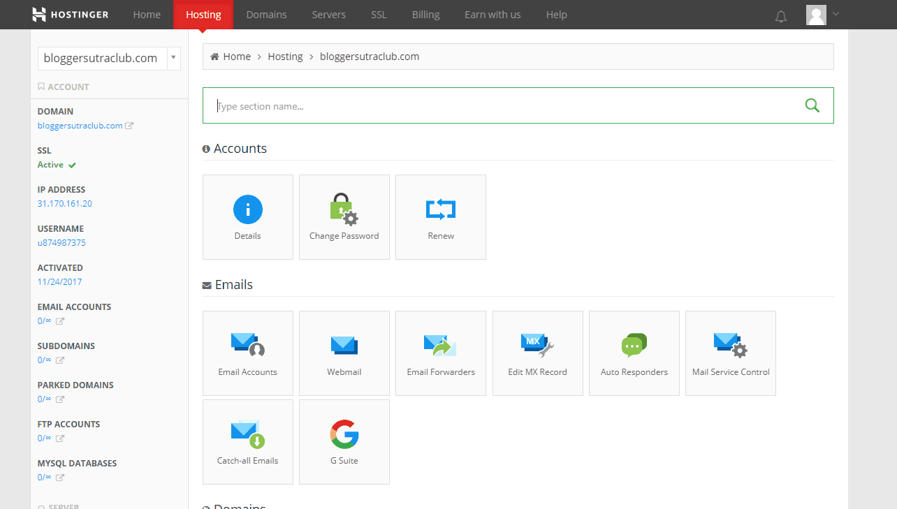The image size is (897, 509).
Task: Click activation date 11/24/2017
Action: (59, 282)
